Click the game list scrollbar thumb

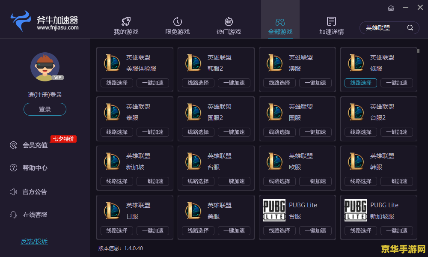tap(418, 51)
